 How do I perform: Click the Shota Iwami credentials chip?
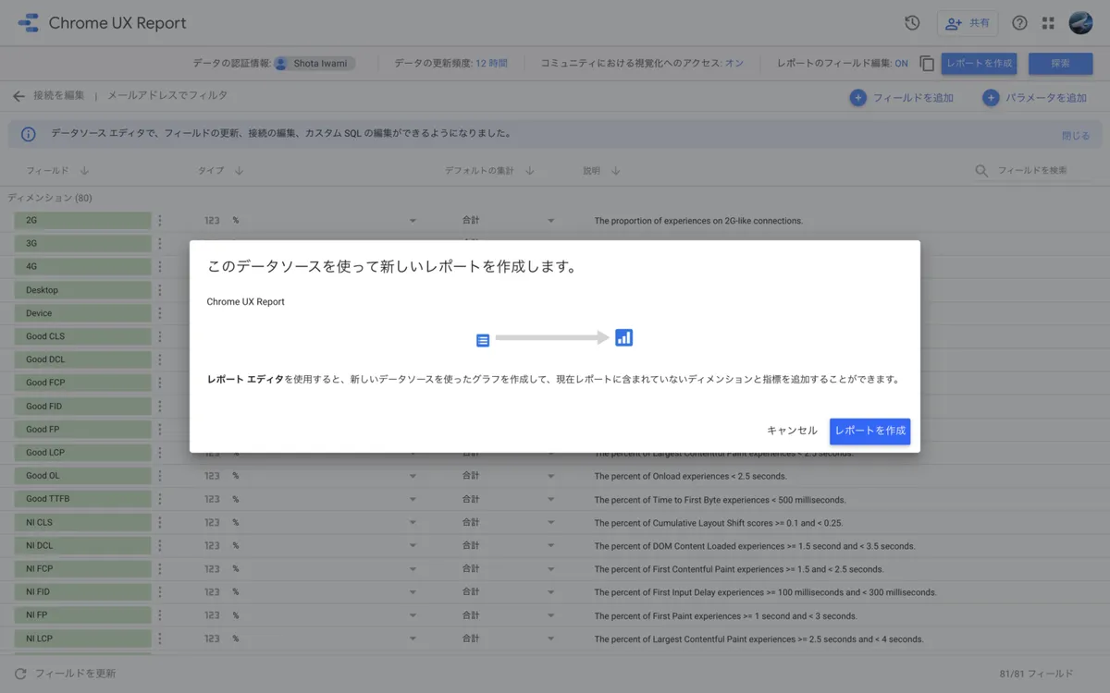(x=314, y=64)
